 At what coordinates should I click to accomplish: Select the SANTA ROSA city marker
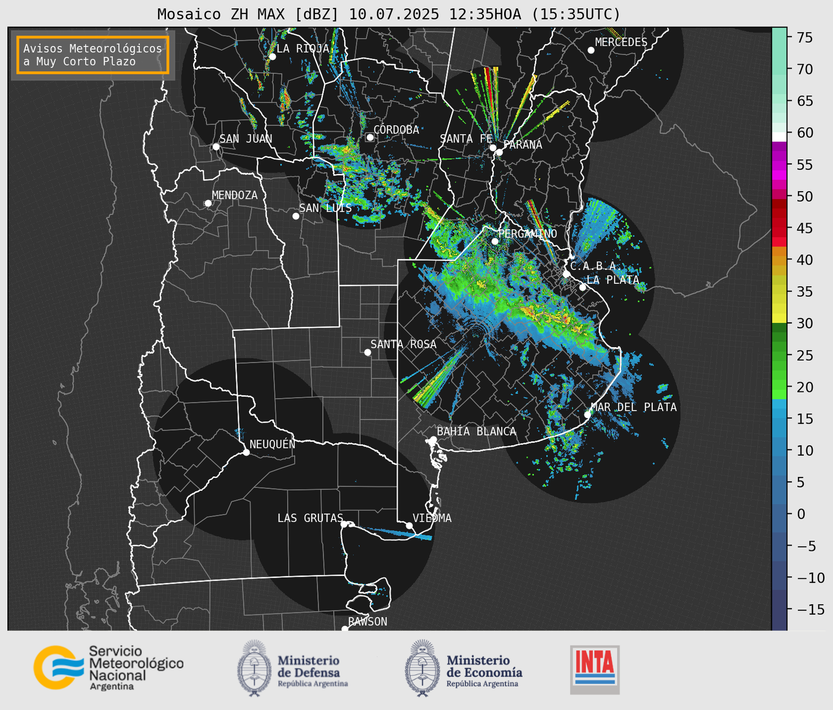tap(367, 352)
